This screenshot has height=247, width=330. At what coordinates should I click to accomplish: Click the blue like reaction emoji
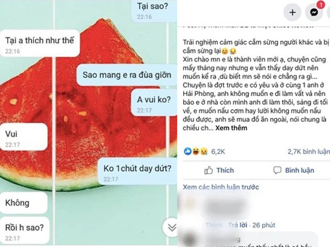[188, 151]
